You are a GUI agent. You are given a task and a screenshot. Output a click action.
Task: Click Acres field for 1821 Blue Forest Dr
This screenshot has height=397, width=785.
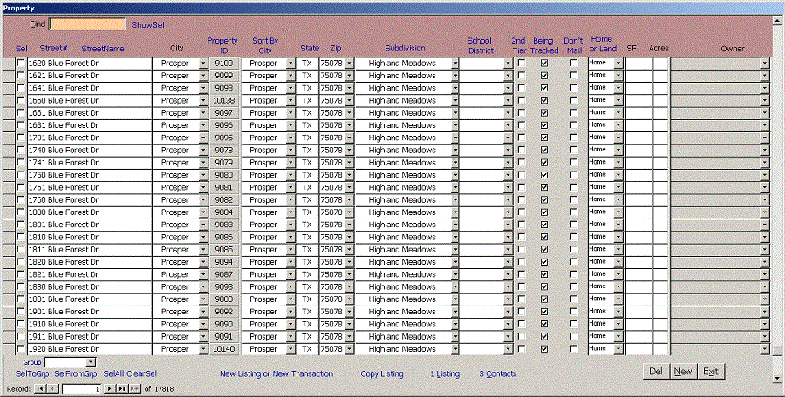661,274
